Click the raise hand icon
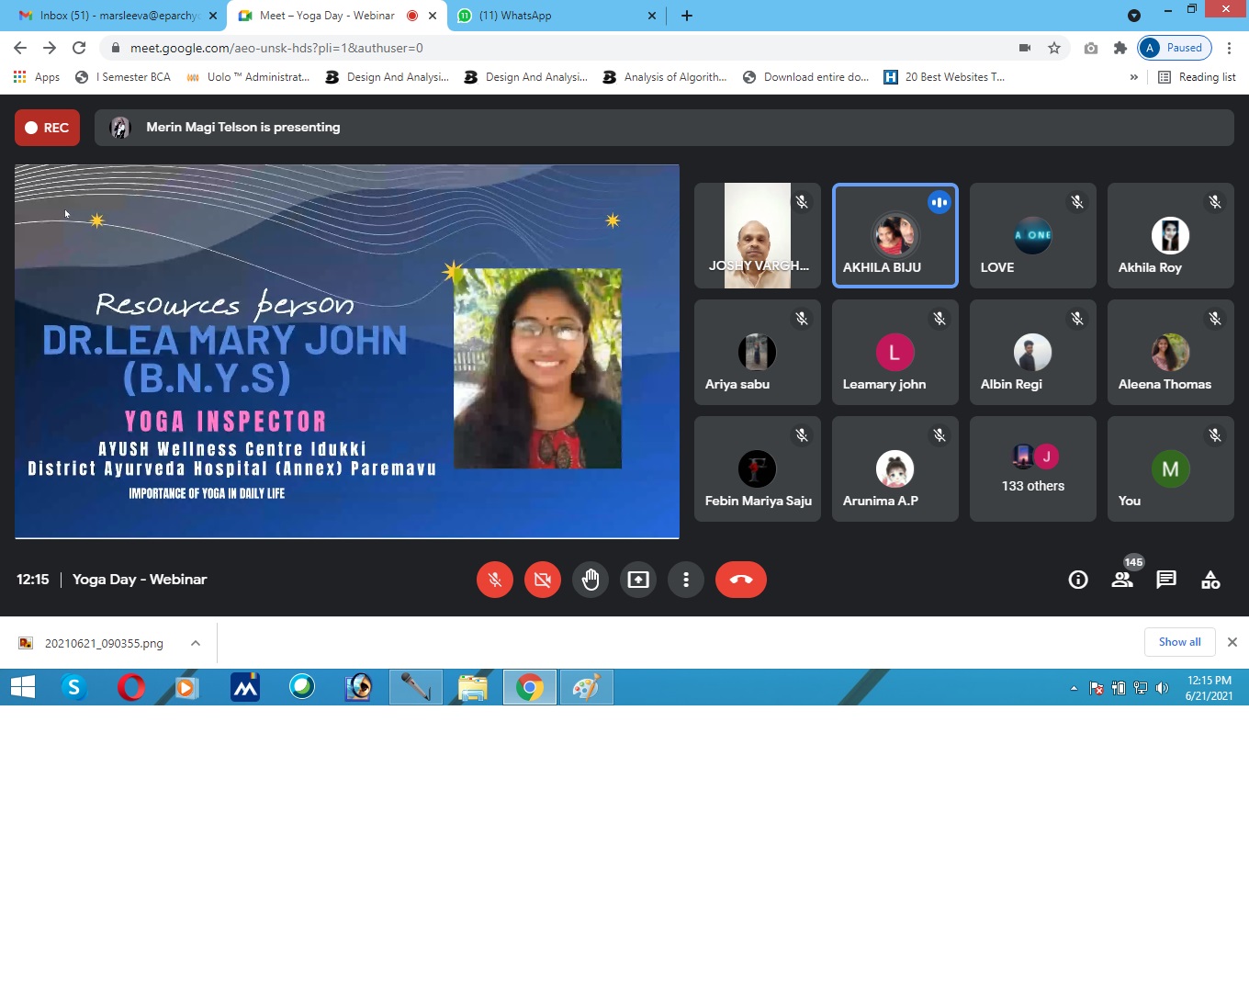 591,580
